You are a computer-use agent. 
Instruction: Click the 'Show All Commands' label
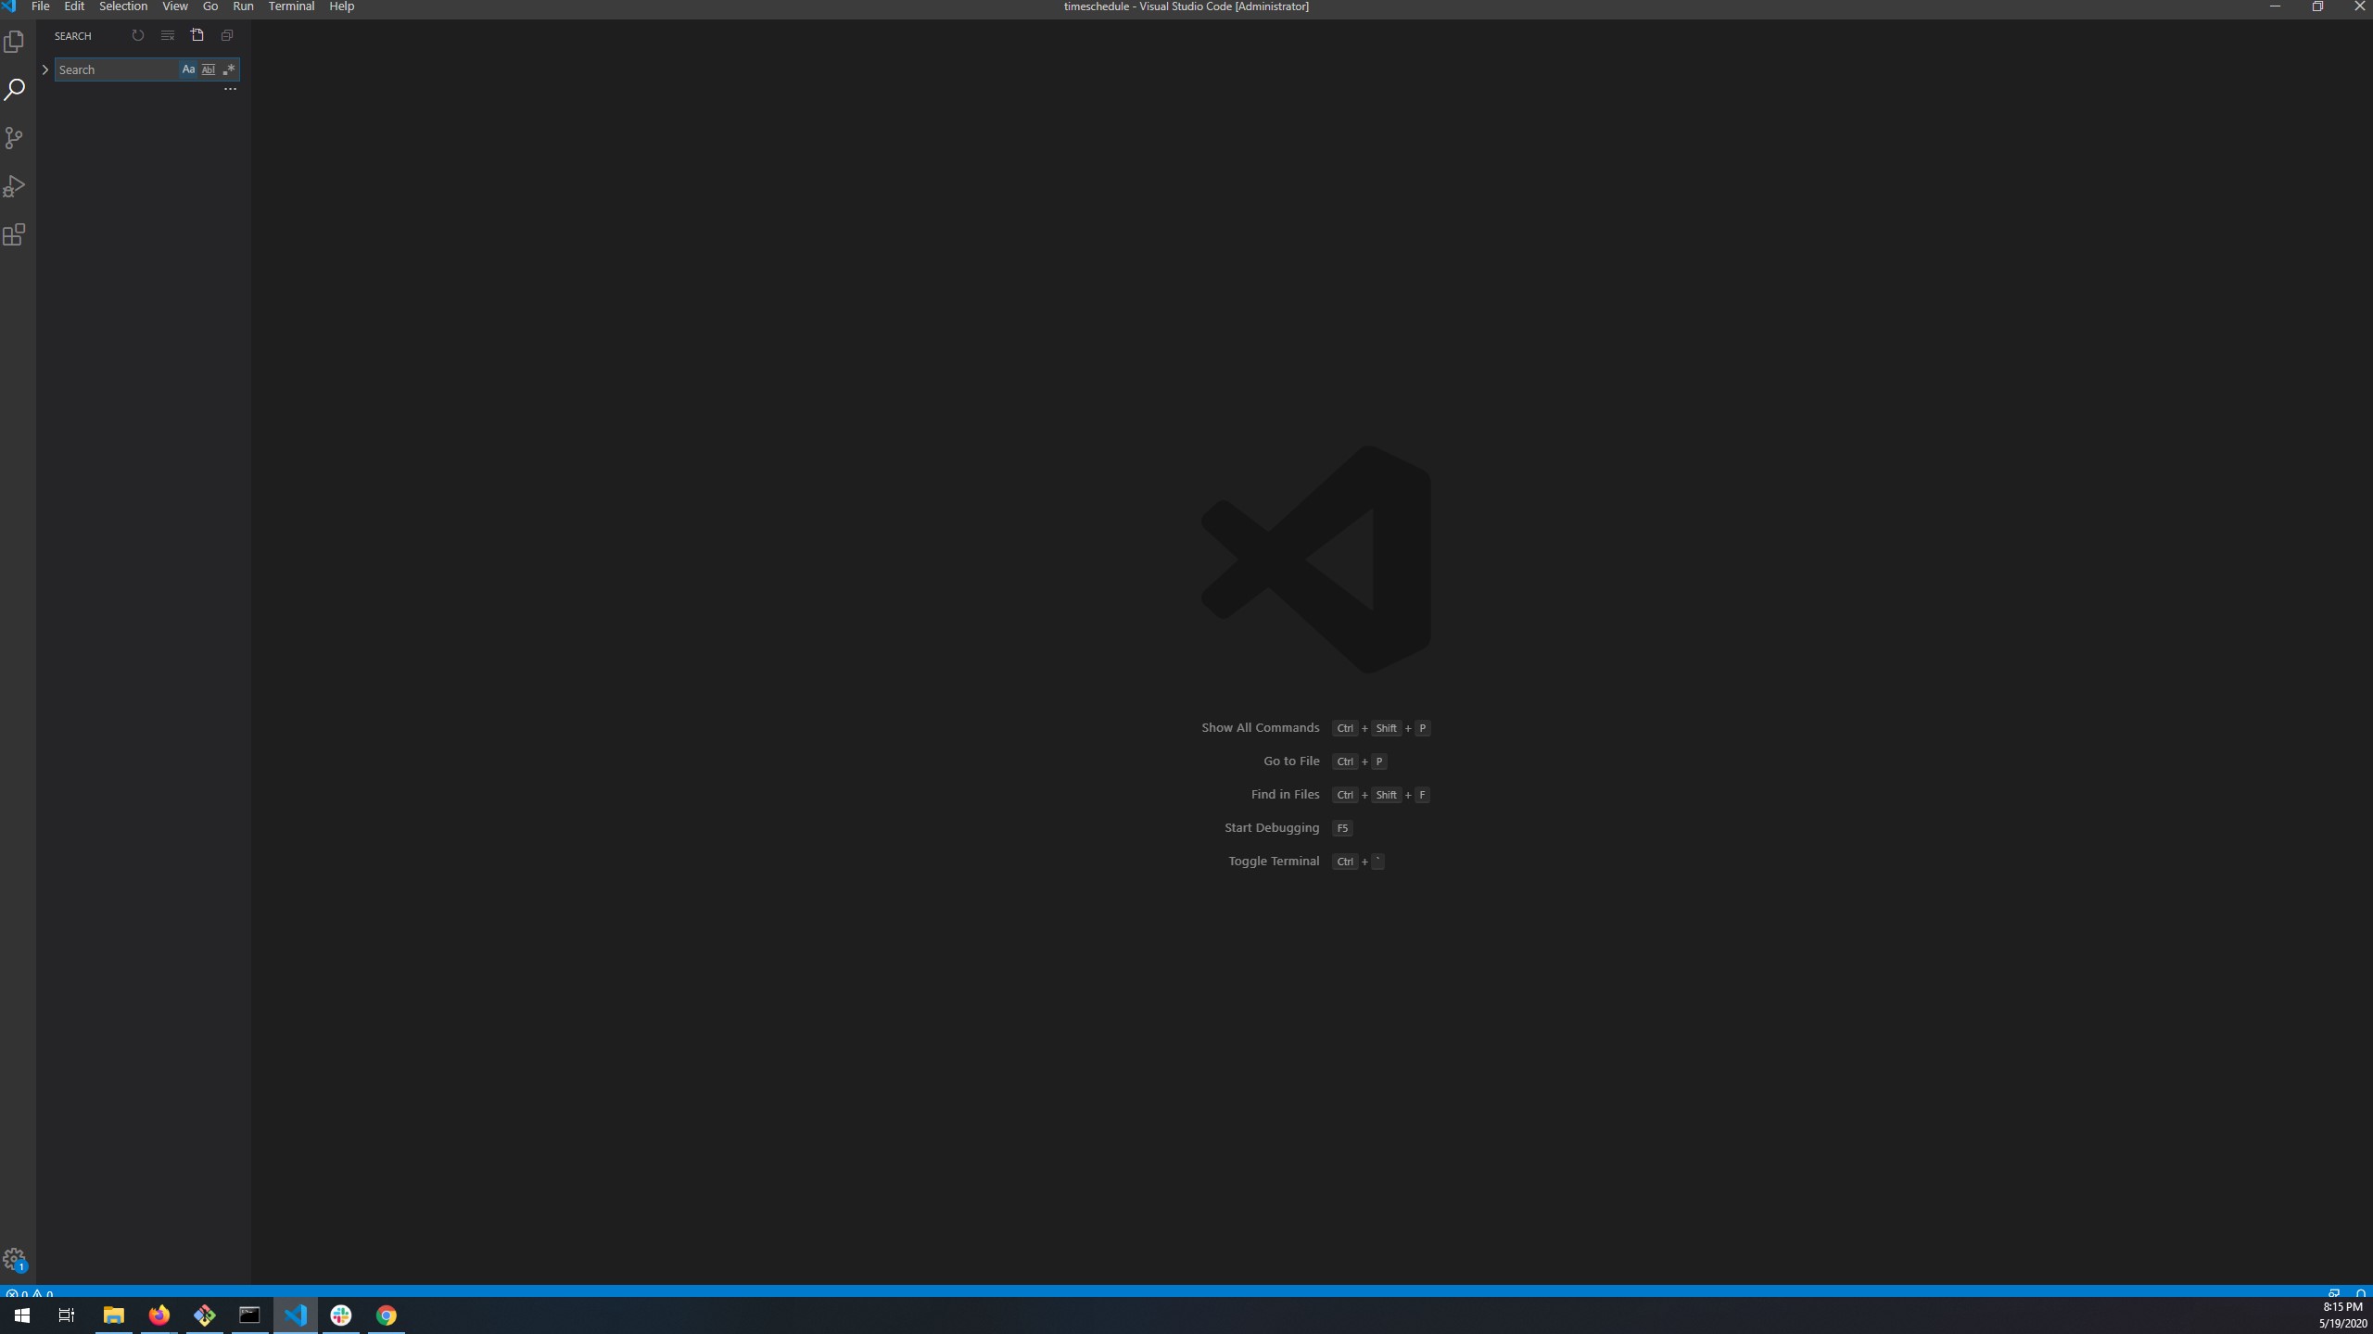click(x=1260, y=728)
